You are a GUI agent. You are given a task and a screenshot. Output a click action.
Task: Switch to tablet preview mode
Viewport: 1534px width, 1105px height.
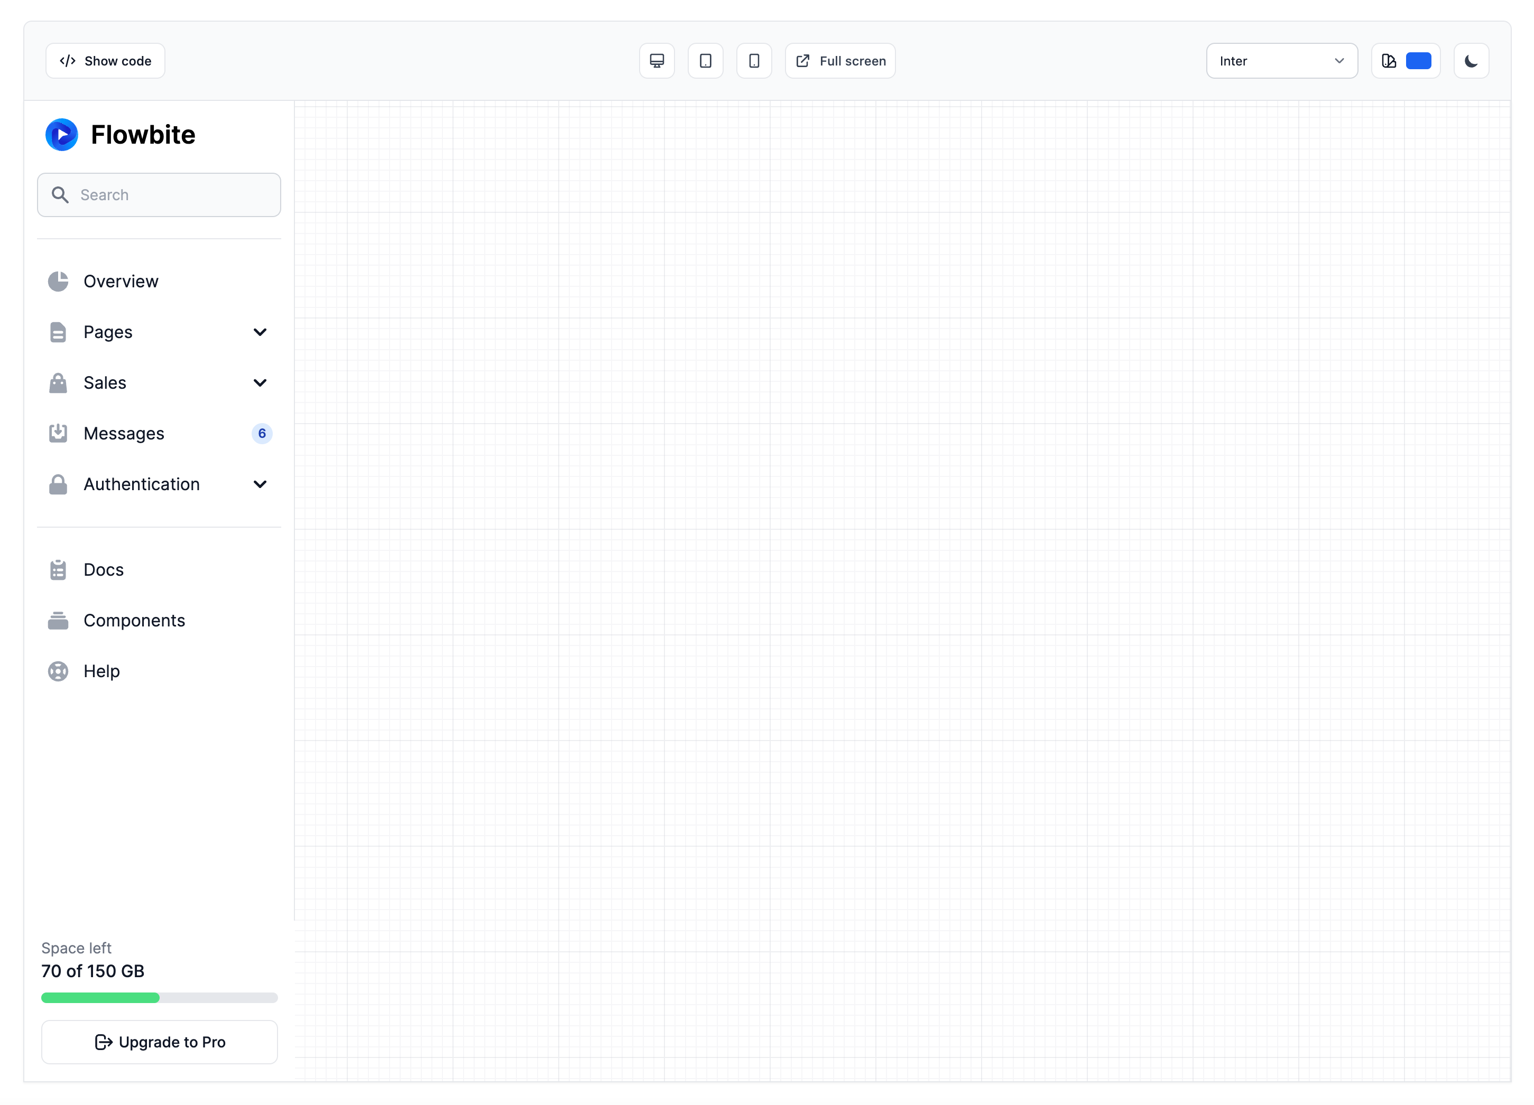click(706, 60)
